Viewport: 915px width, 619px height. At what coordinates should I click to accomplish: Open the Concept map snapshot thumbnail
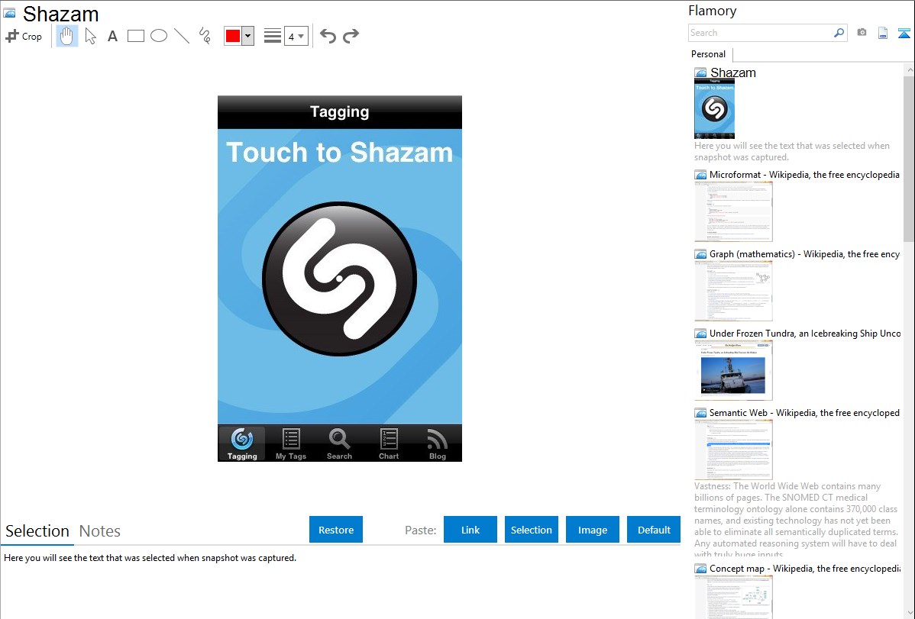tap(733, 597)
